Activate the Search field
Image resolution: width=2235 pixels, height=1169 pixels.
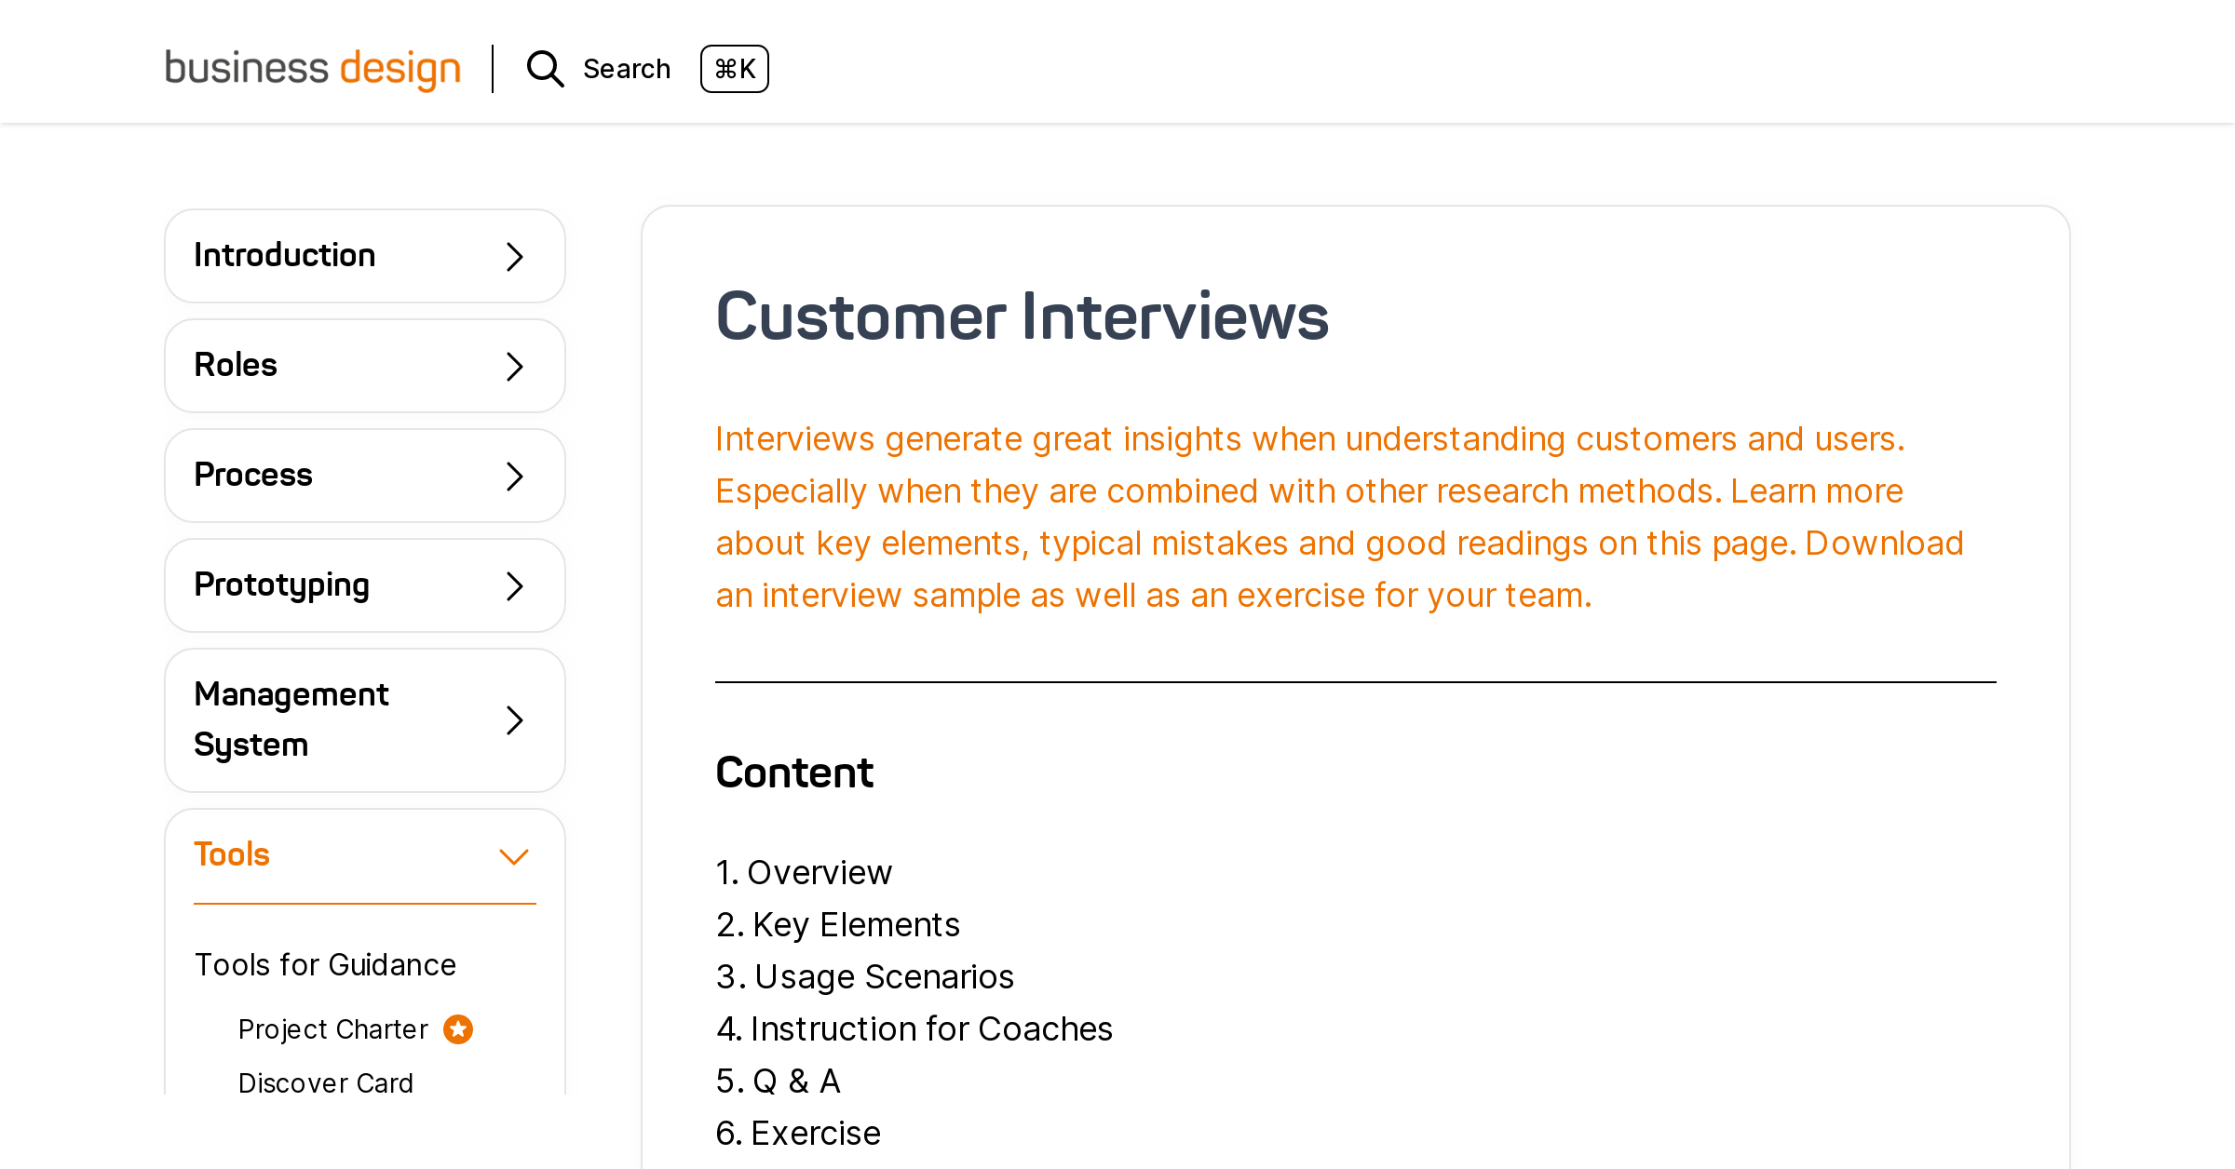[x=627, y=69]
